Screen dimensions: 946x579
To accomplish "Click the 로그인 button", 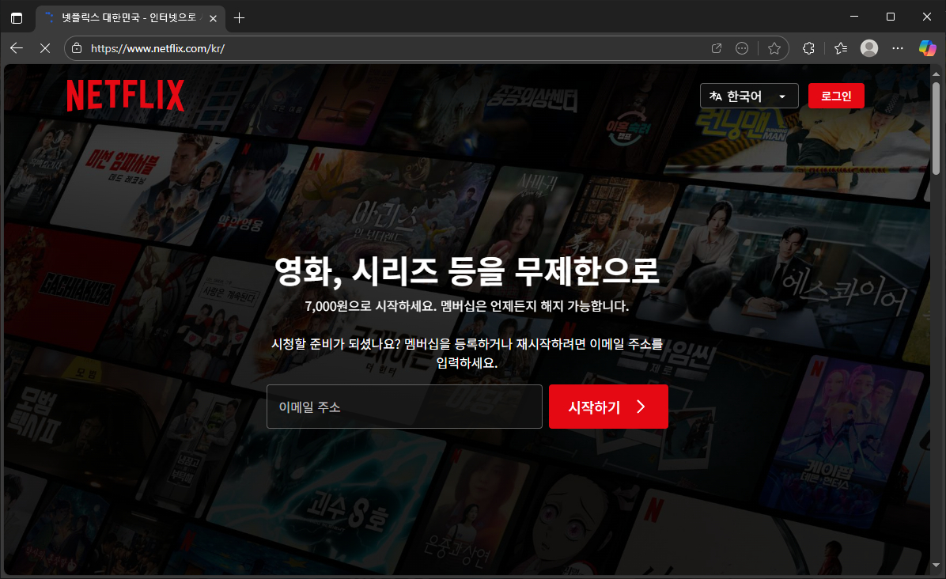I will [836, 95].
